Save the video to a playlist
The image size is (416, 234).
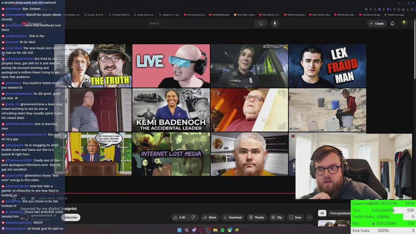click(295, 217)
